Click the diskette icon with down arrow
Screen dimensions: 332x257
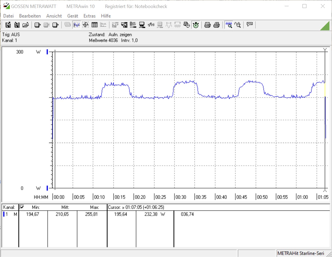(x=17, y=25)
